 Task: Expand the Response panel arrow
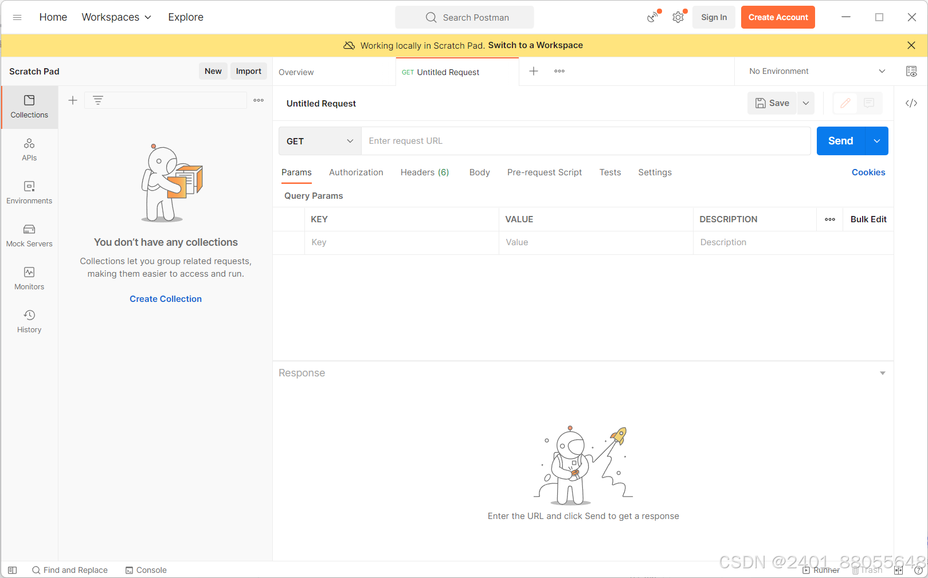coord(883,373)
